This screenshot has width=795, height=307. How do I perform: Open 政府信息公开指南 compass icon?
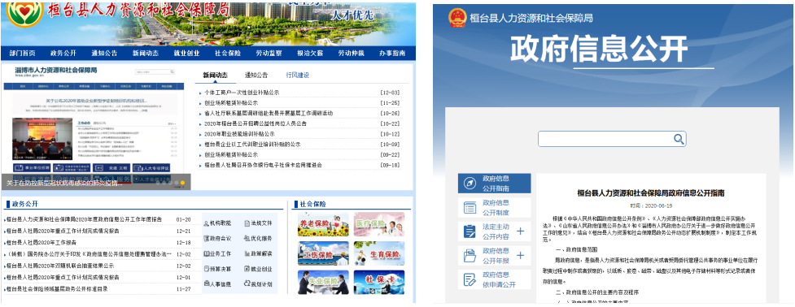pos(470,183)
